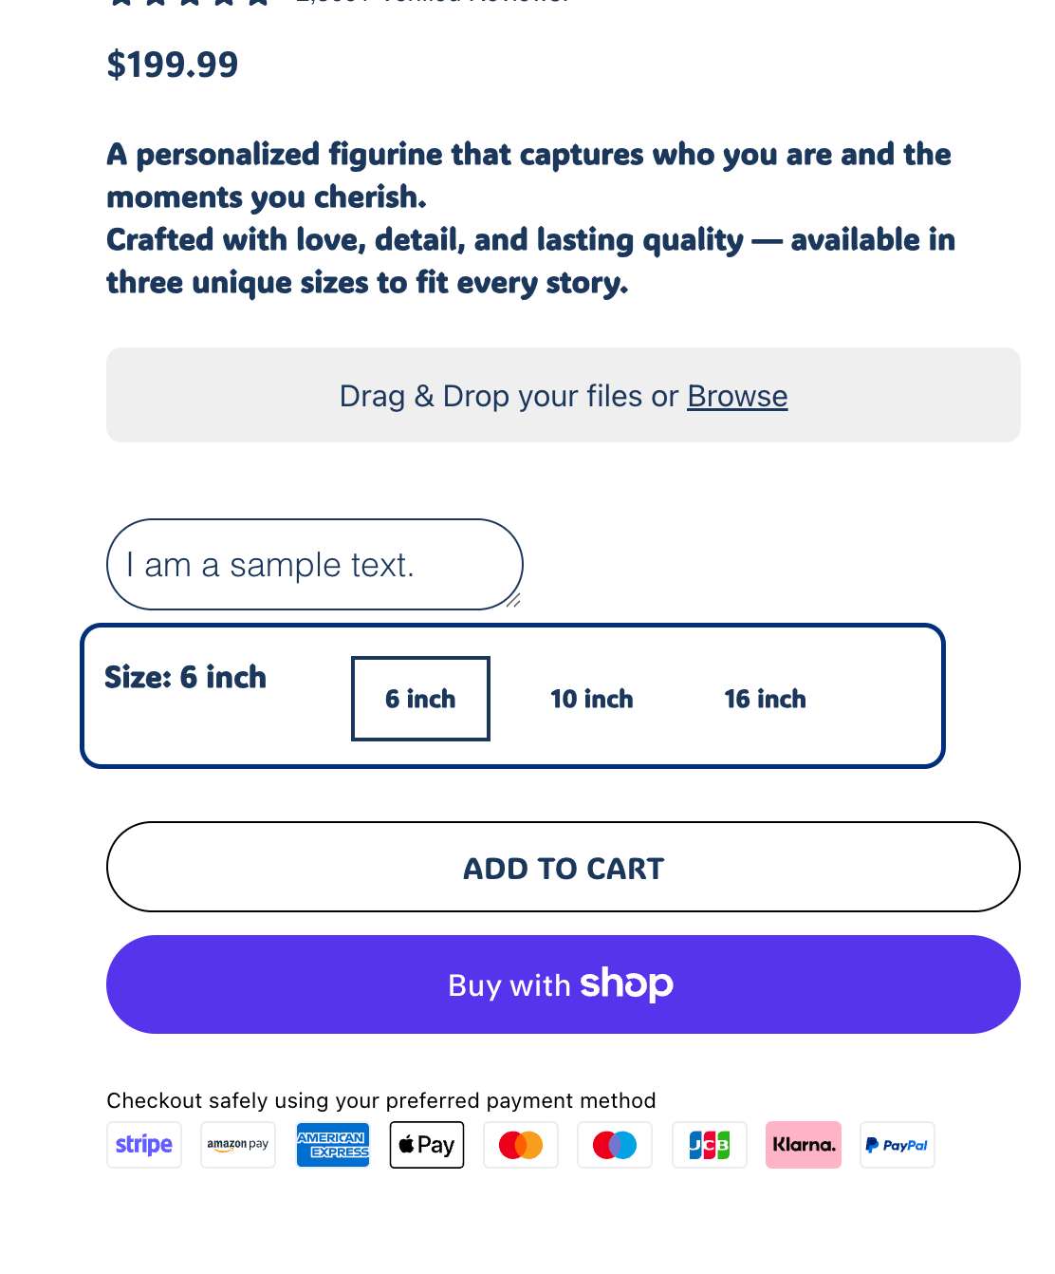The width and height of the screenshot is (1055, 1274).
Task: Click the PayPal payment icon
Action: click(898, 1145)
